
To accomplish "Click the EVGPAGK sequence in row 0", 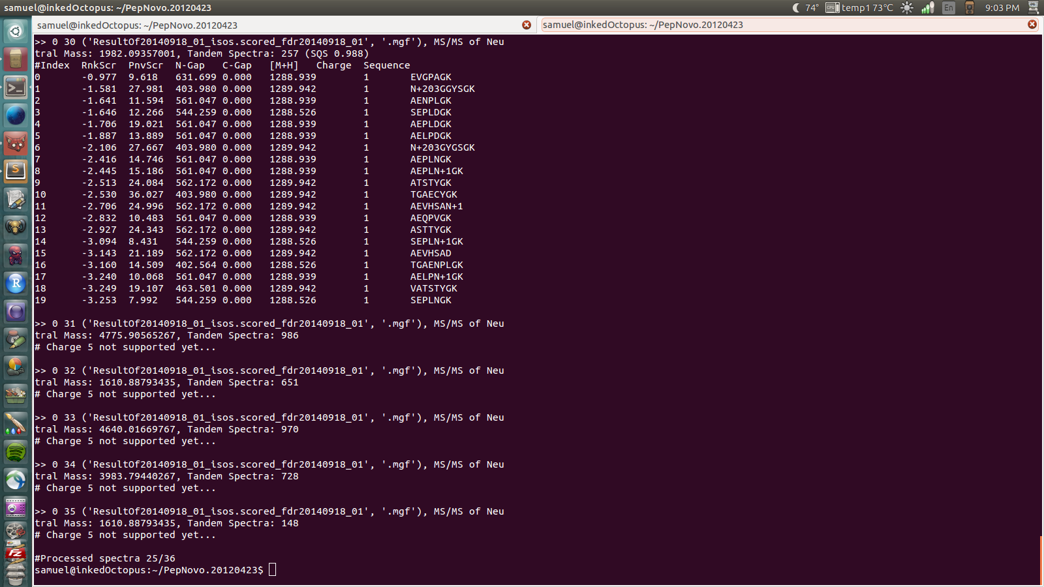I will (431, 77).
